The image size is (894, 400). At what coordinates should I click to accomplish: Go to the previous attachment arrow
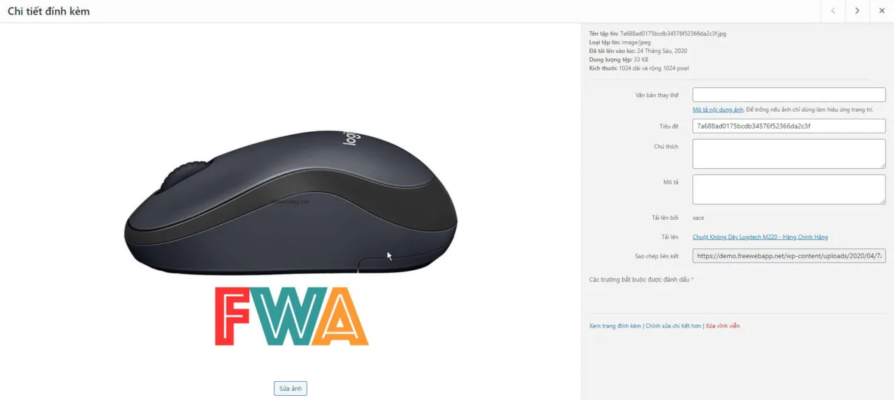point(833,11)
